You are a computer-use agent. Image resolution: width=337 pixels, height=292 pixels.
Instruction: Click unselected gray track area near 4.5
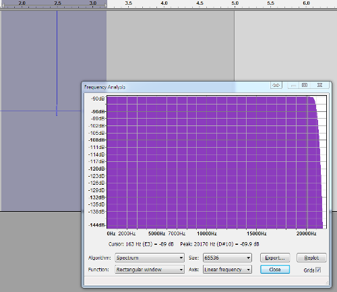(200, 45)
